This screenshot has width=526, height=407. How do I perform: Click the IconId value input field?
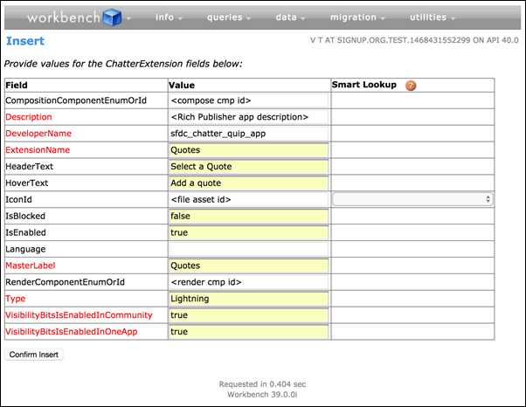249,199
